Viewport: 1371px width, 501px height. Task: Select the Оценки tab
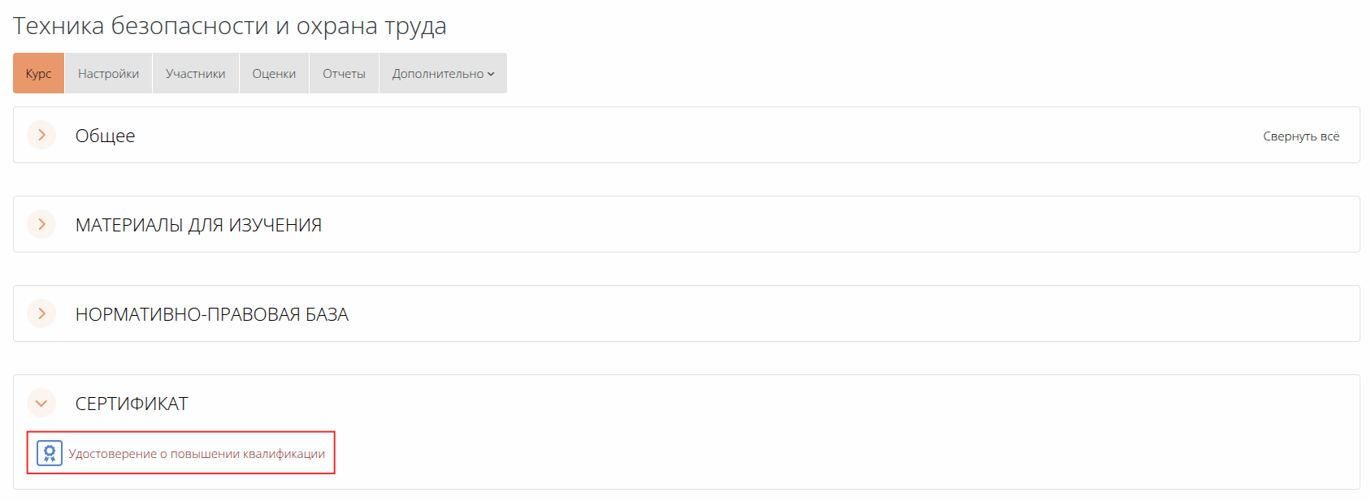click(x=274, y=74)
